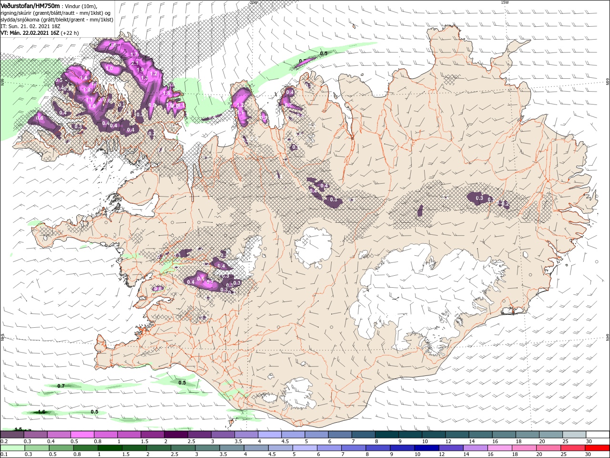The width and height of the screenshot is (610, 458).
Task: Pick the slate blue 6–7 swatch on the upper scale
Action: pos(340,435)
